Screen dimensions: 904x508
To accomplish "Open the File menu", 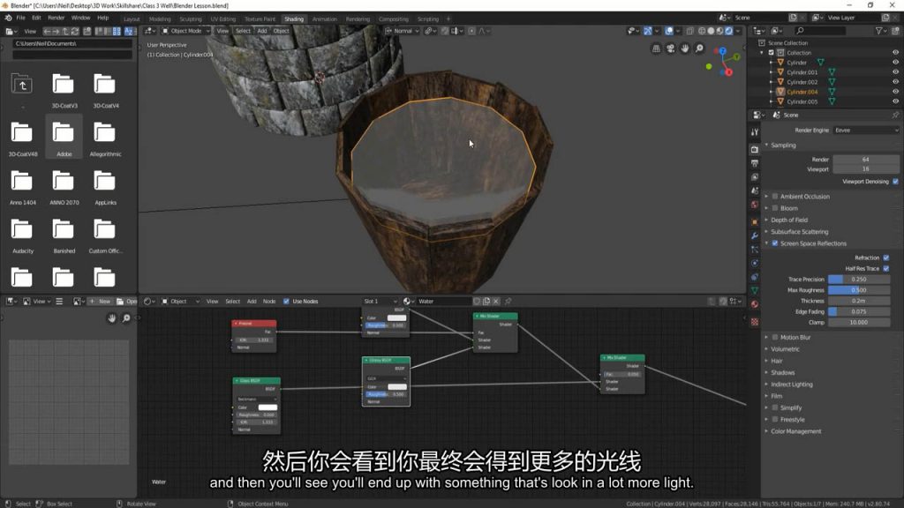I will [x=21, y=18].
